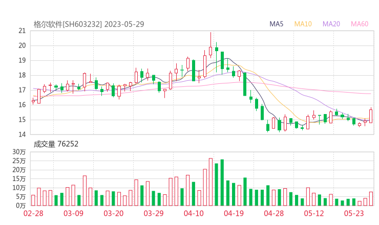The width and height of the screenshot is (379, 225).
Task: Click the 02-28 date axis label
Action: pos(33,213)
